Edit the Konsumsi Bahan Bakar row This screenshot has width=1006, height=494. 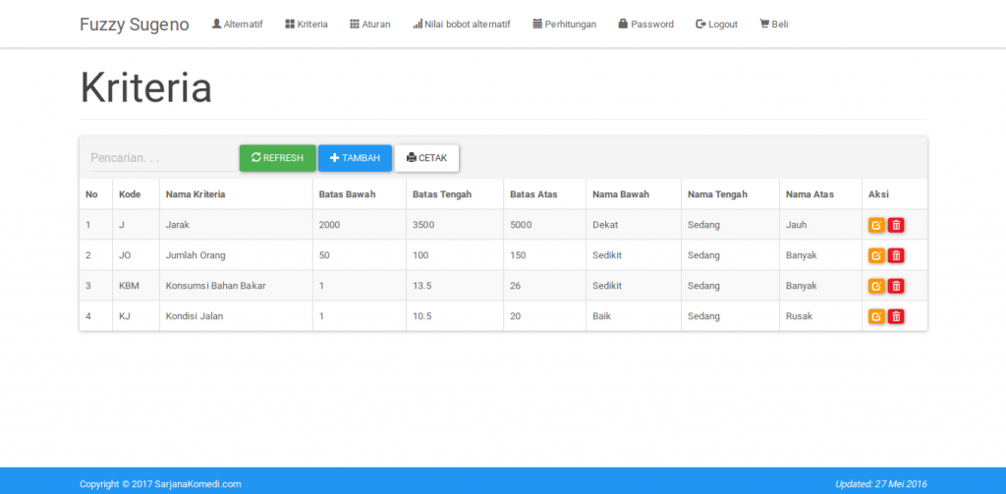click(x=876, y=286)
